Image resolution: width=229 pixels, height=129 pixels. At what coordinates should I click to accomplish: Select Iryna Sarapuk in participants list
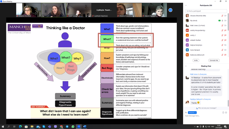tap(195, 50)
